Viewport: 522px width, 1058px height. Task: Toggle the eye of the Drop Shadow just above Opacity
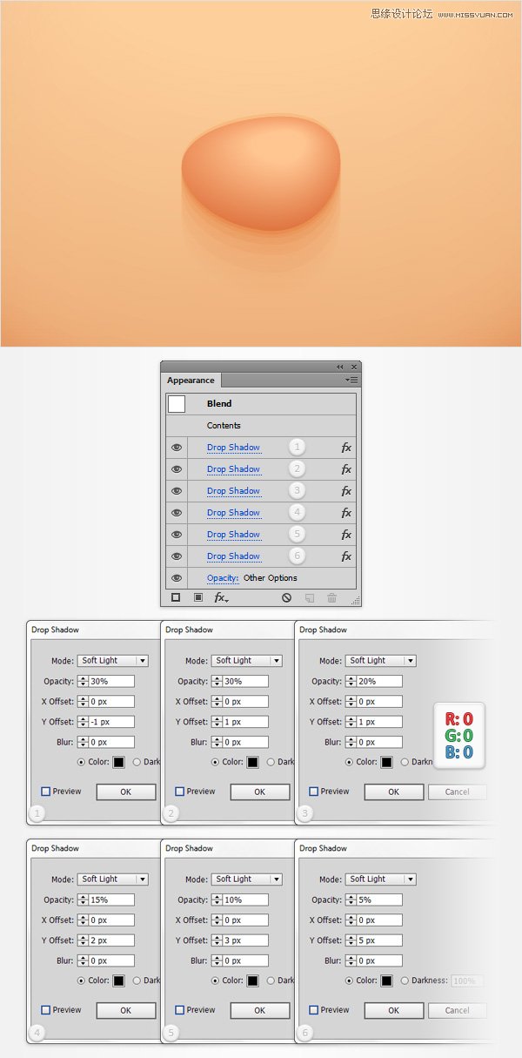[177, 556]
